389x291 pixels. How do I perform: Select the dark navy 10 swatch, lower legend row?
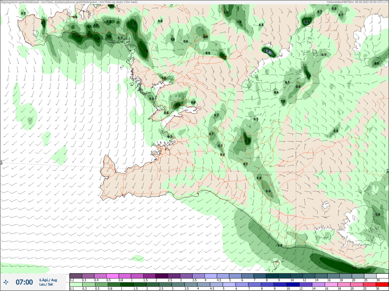(293, 284)
